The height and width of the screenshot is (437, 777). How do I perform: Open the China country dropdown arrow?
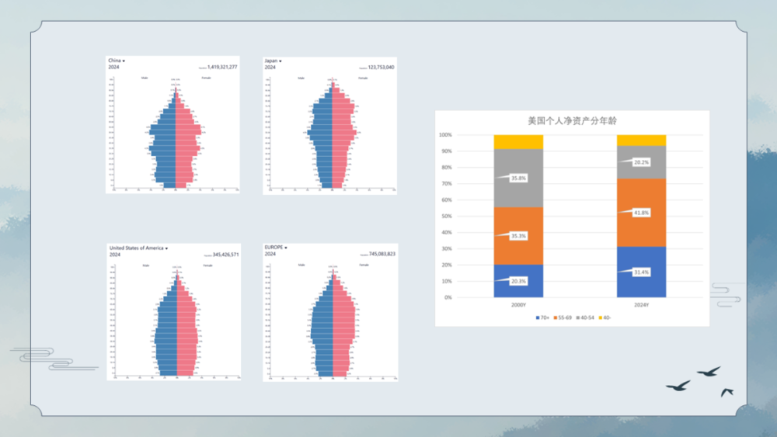[124, 61]
